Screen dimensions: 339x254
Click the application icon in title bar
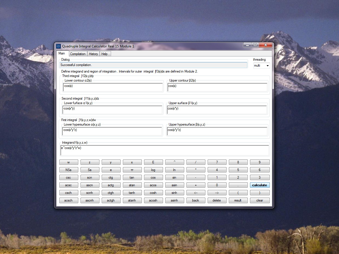[x=58, y=46]
